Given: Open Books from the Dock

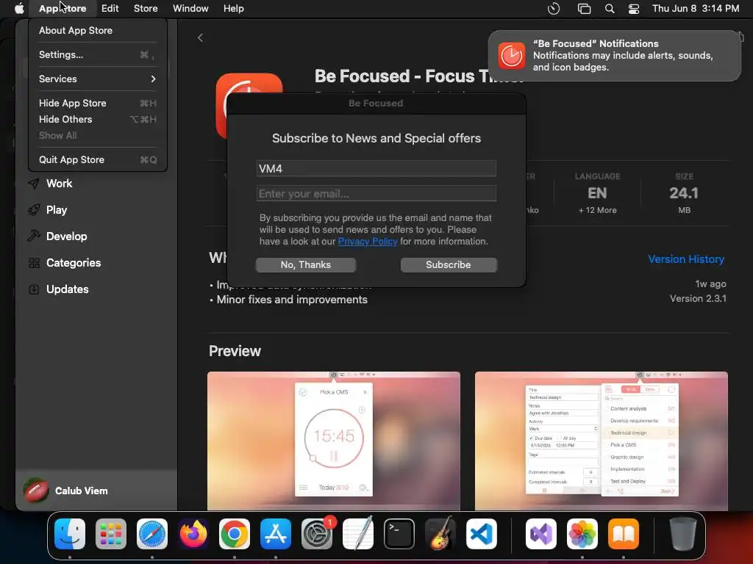Looking at the screenshot, I should coord(624,534).
